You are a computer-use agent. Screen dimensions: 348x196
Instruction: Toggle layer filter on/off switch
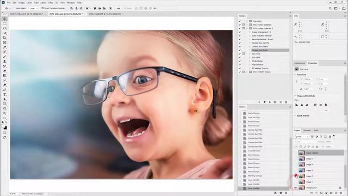(334, 136)
